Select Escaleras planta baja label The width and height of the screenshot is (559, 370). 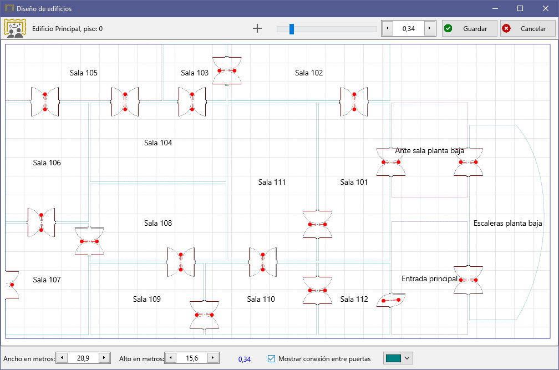coord(507,223)
